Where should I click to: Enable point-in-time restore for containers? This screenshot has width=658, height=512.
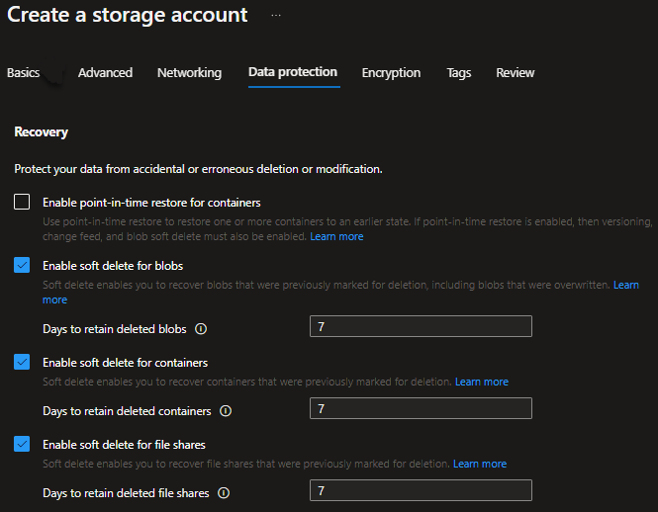22,203
